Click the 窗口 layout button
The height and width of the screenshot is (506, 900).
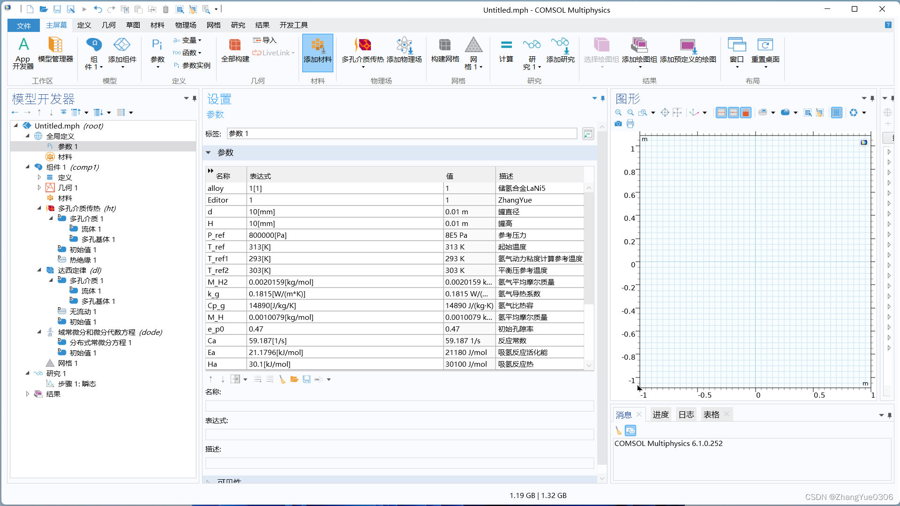(737, 53)
